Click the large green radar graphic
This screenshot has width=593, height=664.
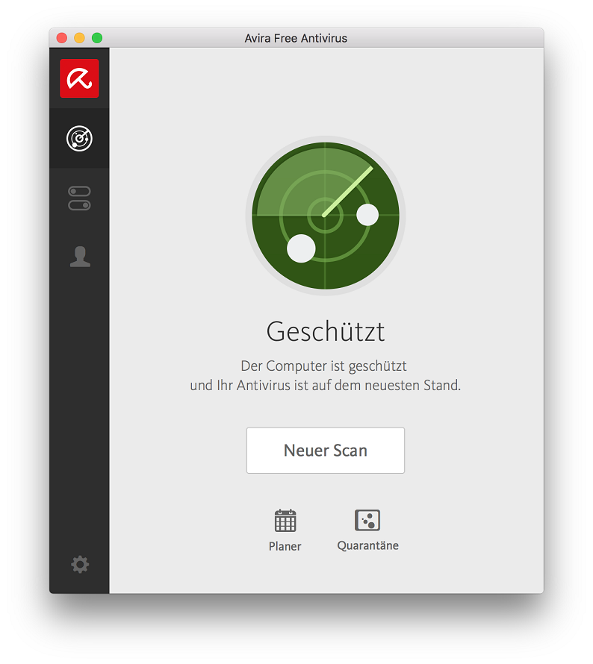pyautogui.click(x=326, y=216)
